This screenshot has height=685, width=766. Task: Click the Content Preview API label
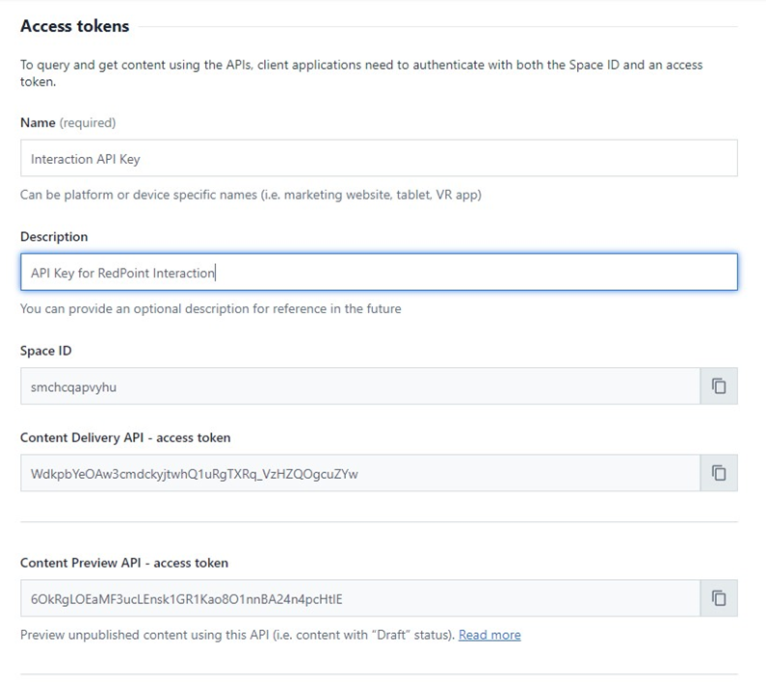[123, 563]
